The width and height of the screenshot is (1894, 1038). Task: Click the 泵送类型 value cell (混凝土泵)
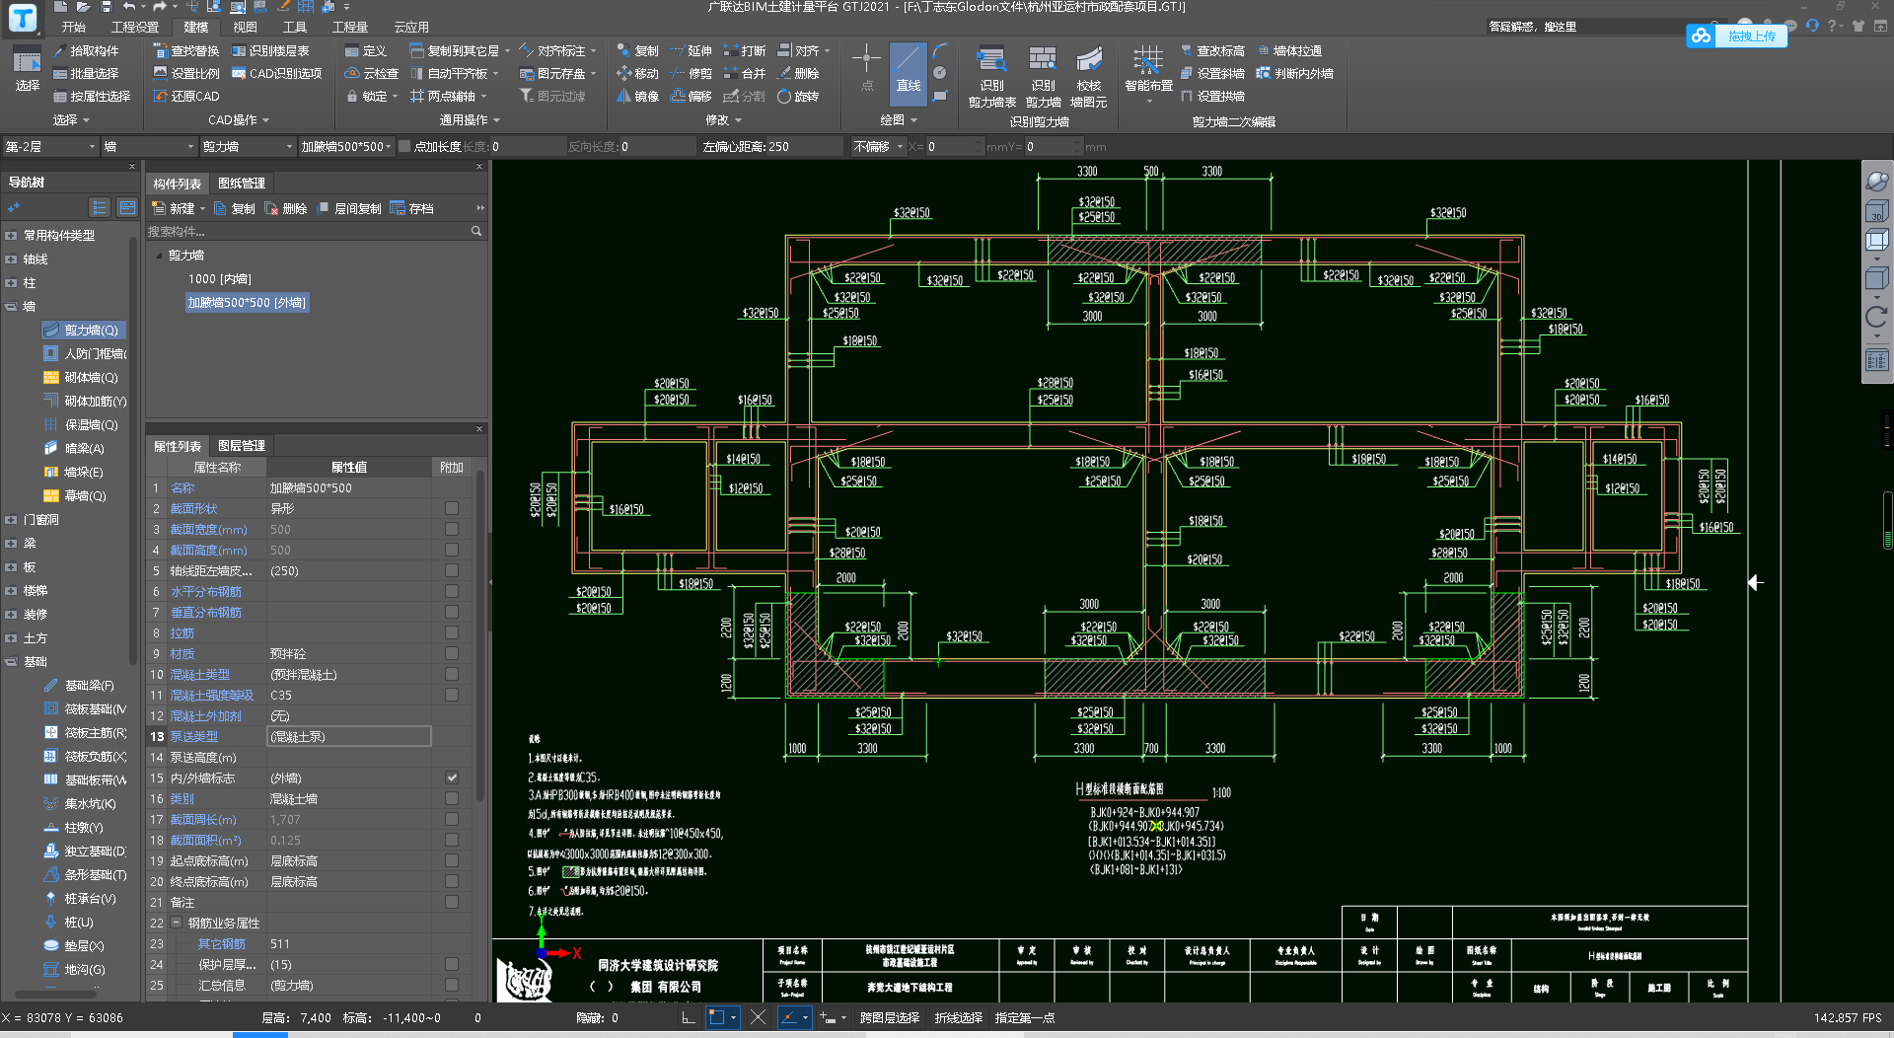click(348, 736)
